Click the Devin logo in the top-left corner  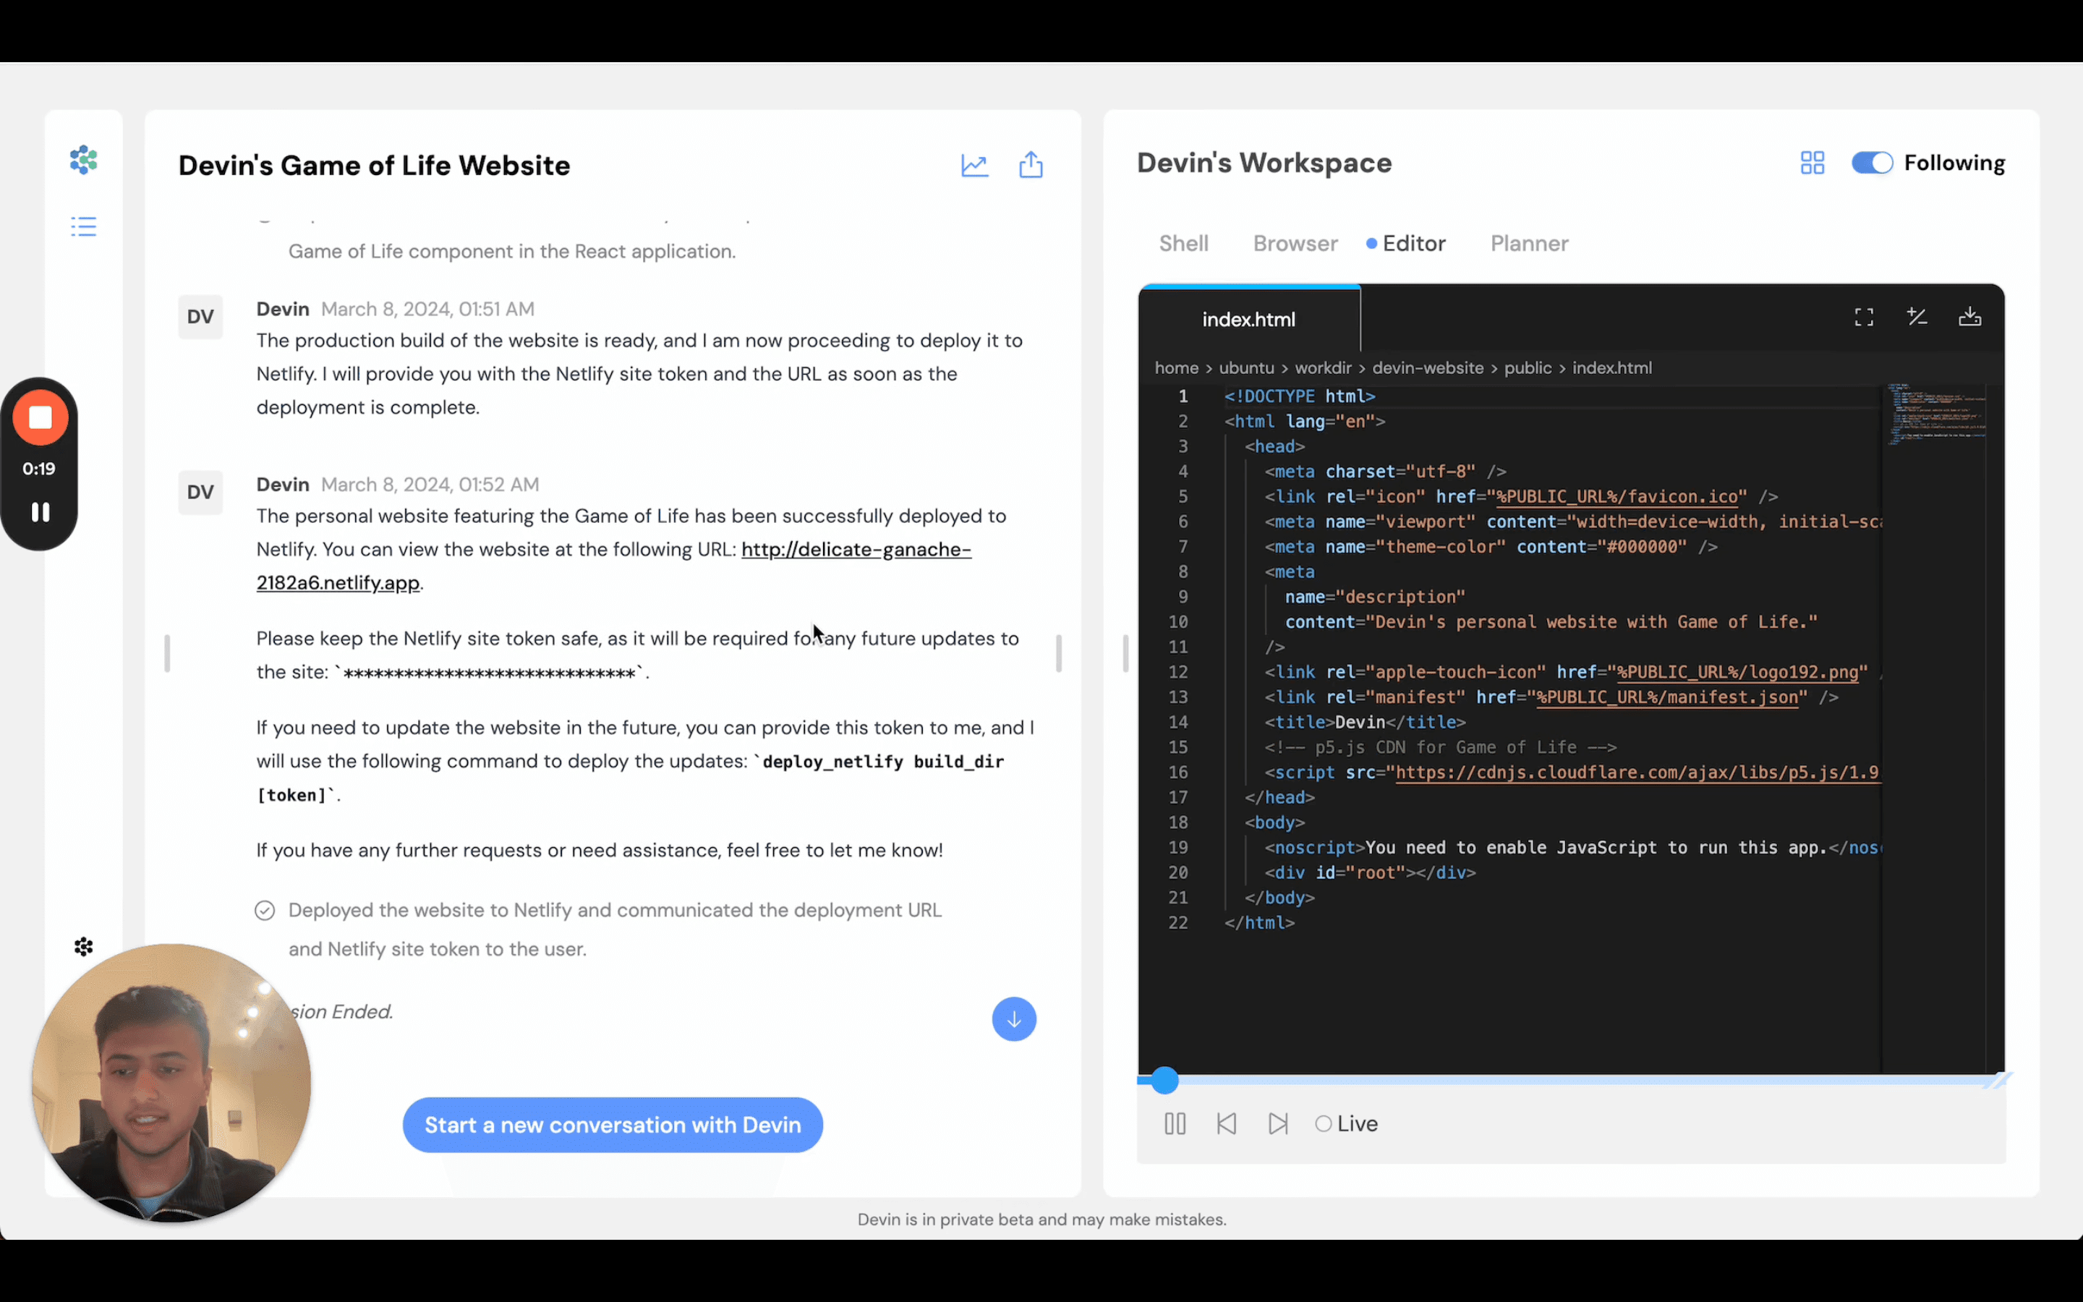point(82,160)
